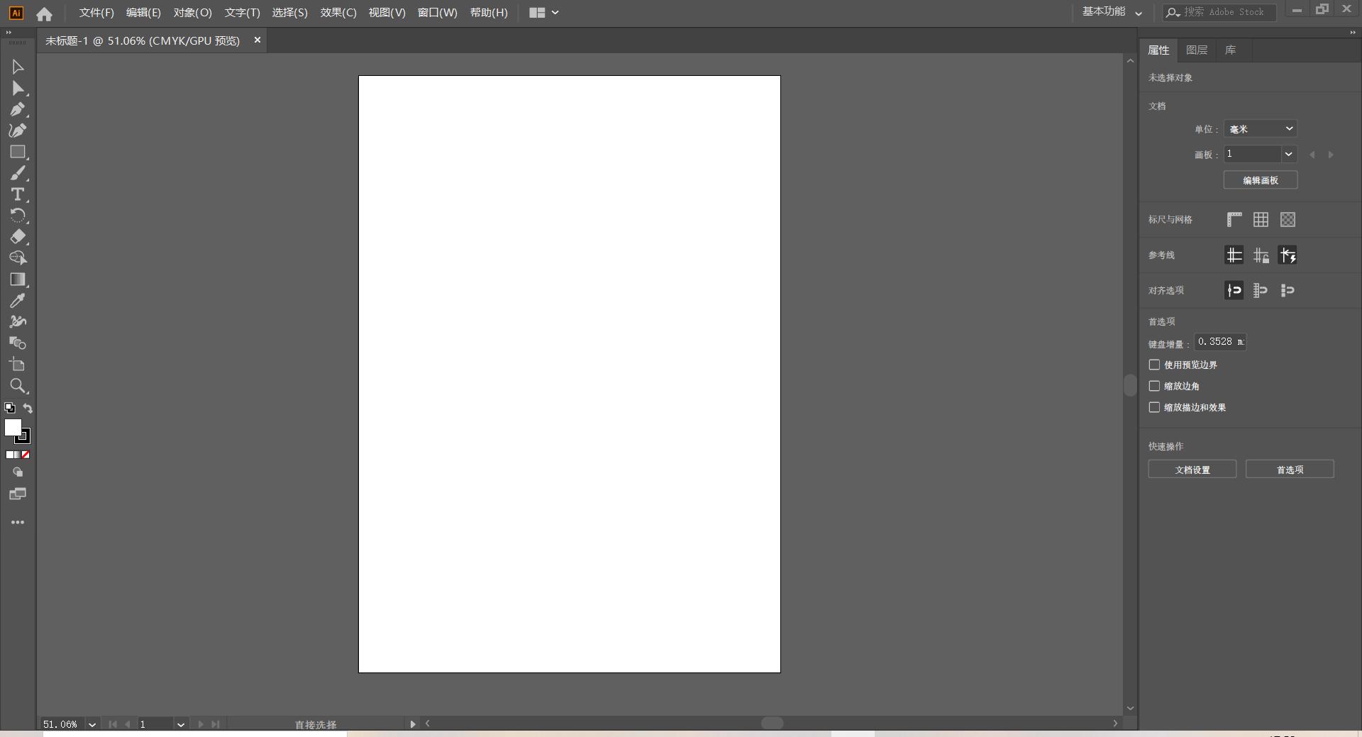Open the 画板 artboard number dropdown
The height and width of the screenshot is (737, 1362).
tap(1288, 154)
